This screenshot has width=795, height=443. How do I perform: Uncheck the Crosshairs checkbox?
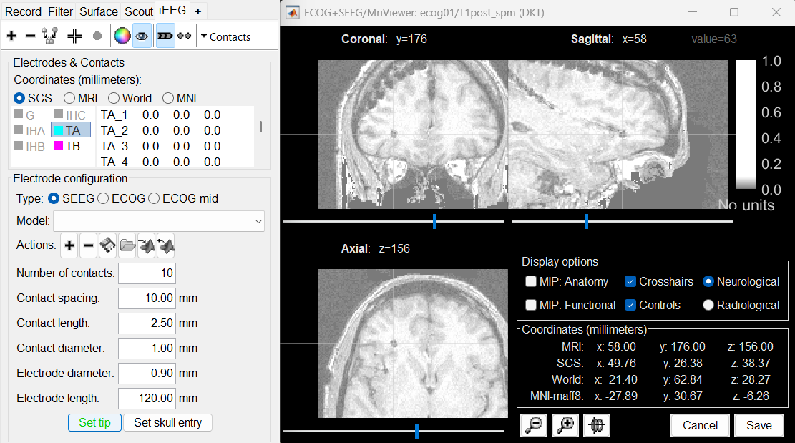[630, 282]
